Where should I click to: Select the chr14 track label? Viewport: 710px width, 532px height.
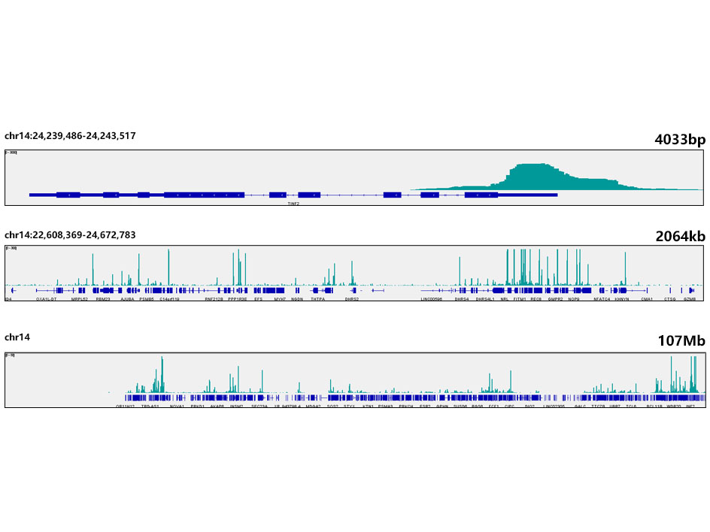[18, 337]
